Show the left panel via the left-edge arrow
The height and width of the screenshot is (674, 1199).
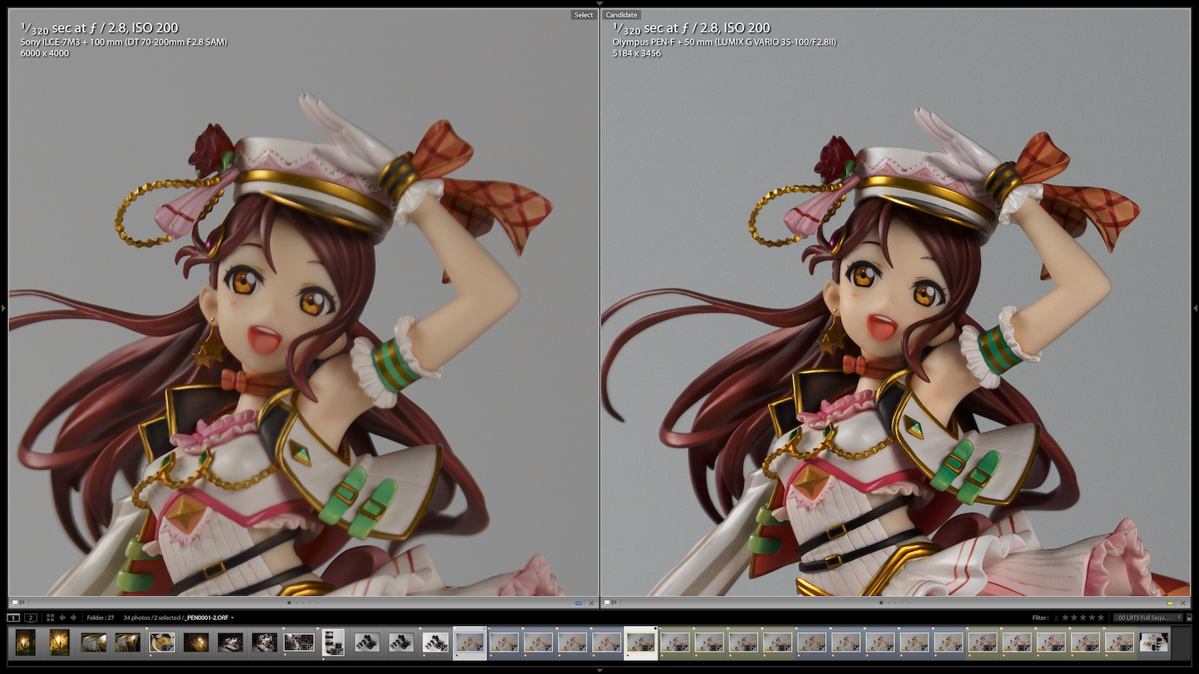click(x=3, y=308)
